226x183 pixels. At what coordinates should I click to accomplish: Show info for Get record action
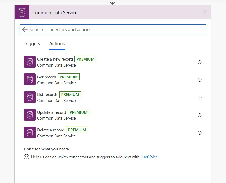click(x=200, y=80)
